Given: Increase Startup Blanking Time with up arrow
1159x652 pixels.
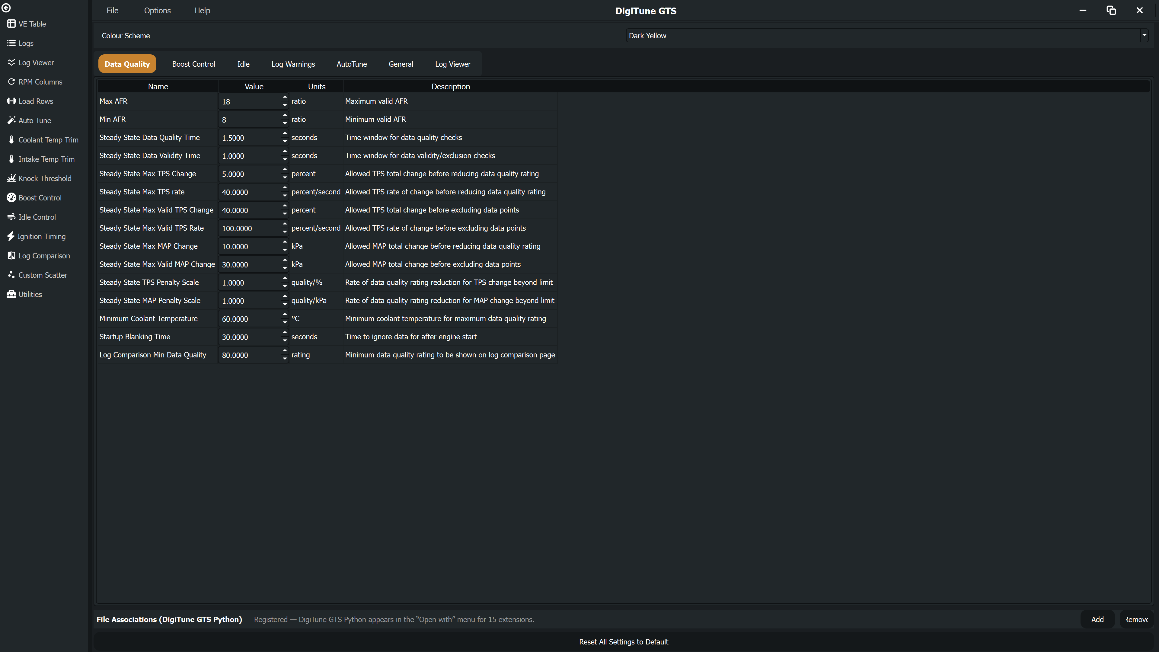Looking at the screenshot, I should (x=285, y=333).
